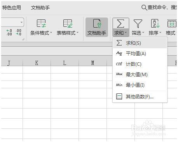Select 求和(S) from the dropdown menu
Screen dimensions: 178x142
pyautogui.click(x=140, y=43)
